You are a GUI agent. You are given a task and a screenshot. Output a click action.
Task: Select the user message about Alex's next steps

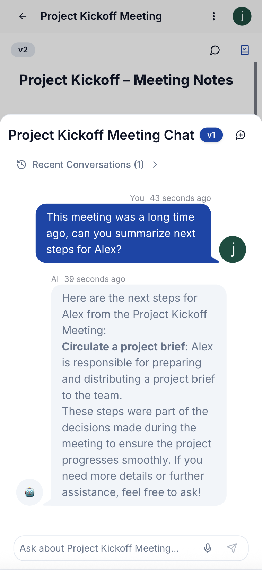coord(123,233)
